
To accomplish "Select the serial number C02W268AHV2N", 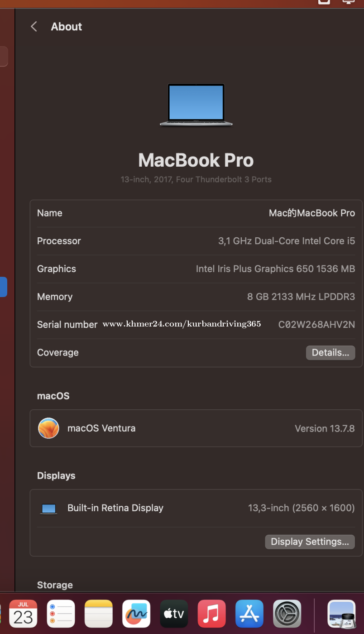I will tap(316, 325).
